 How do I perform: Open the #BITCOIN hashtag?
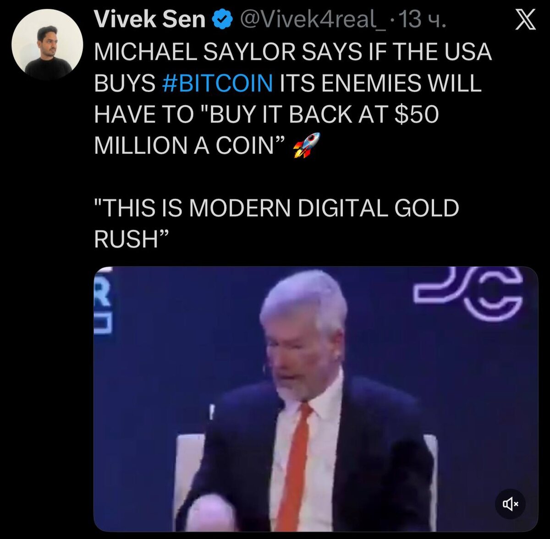(x=218, y=83)
